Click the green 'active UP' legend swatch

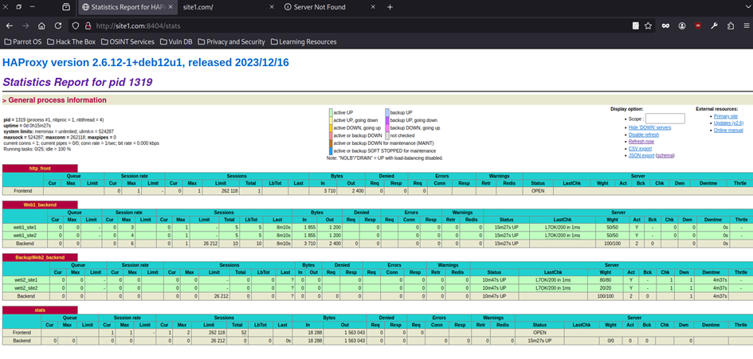click(x=331, y=113)
